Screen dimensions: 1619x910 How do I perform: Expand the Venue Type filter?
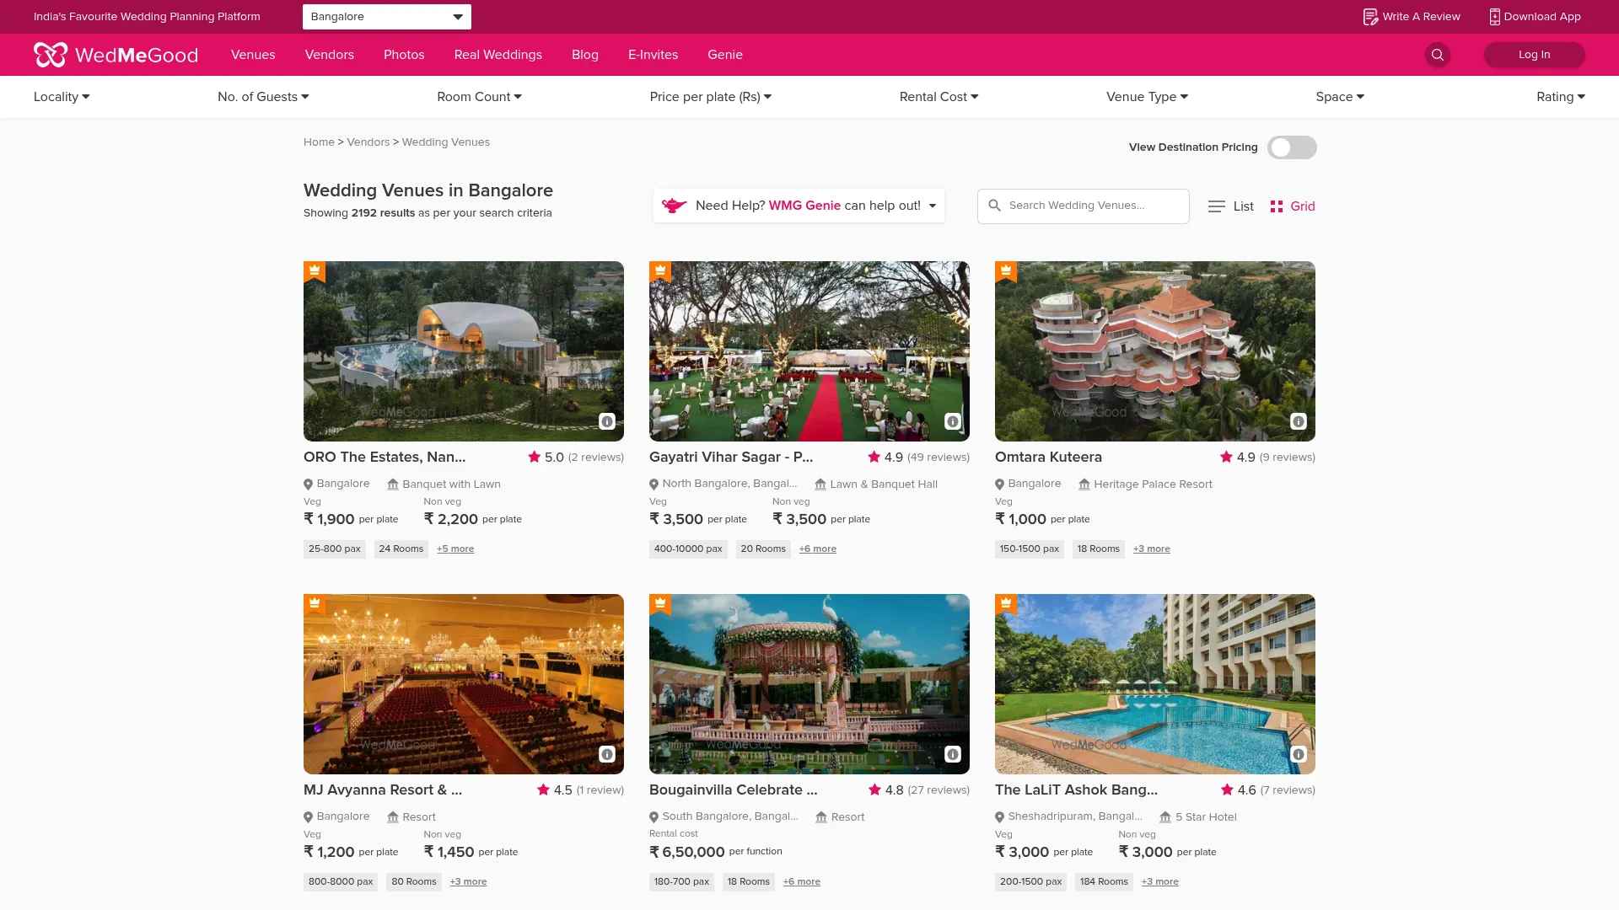click(x=1146, y=96)
